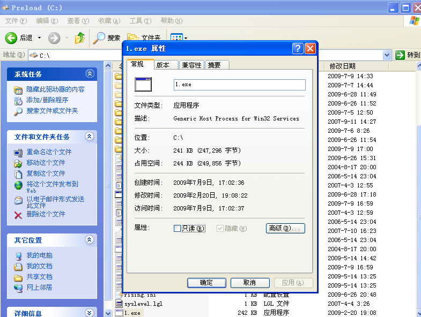Click the filename field containing 1.exe
The height and width of the screenshot is (317, 421).
click(x=240, y=85)
